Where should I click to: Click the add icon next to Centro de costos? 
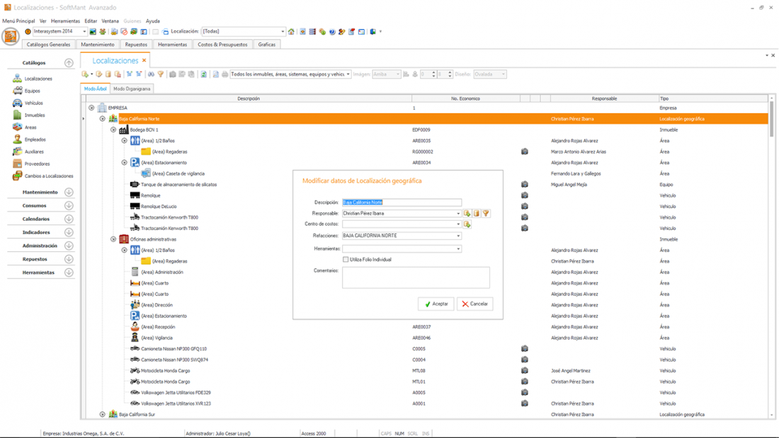click(x=467, y=224)
